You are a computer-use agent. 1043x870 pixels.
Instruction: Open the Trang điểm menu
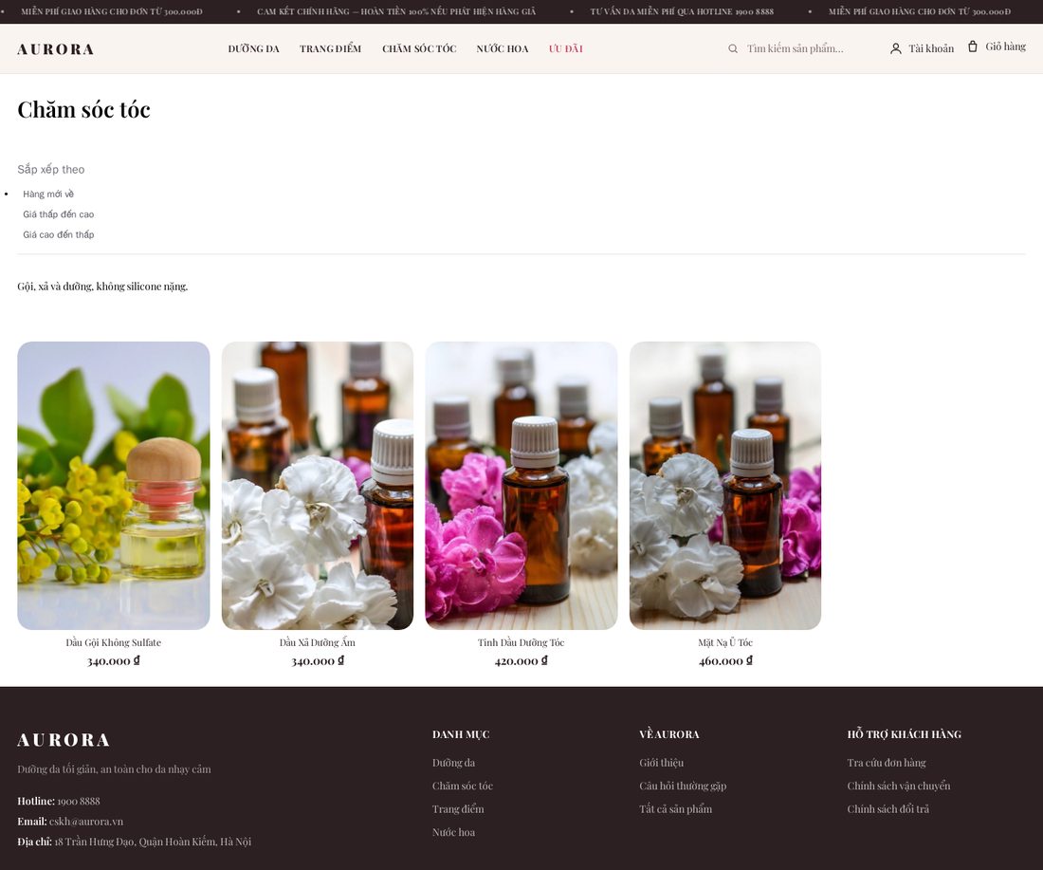[x=331, y=48]
